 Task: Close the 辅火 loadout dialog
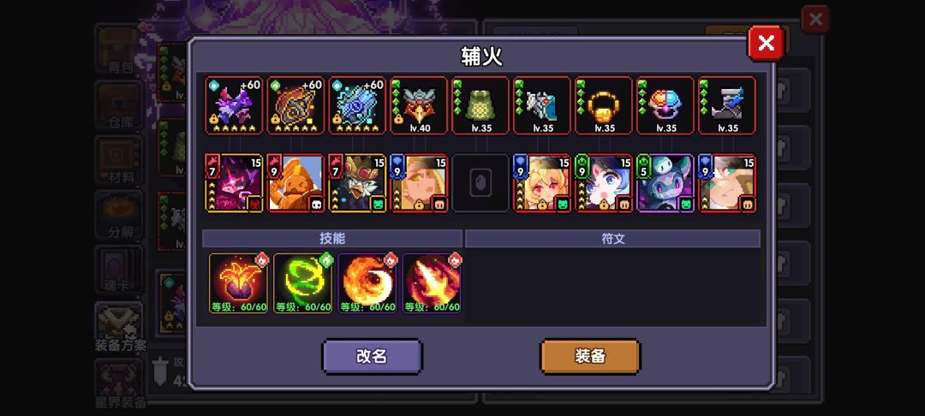(766, 43)
